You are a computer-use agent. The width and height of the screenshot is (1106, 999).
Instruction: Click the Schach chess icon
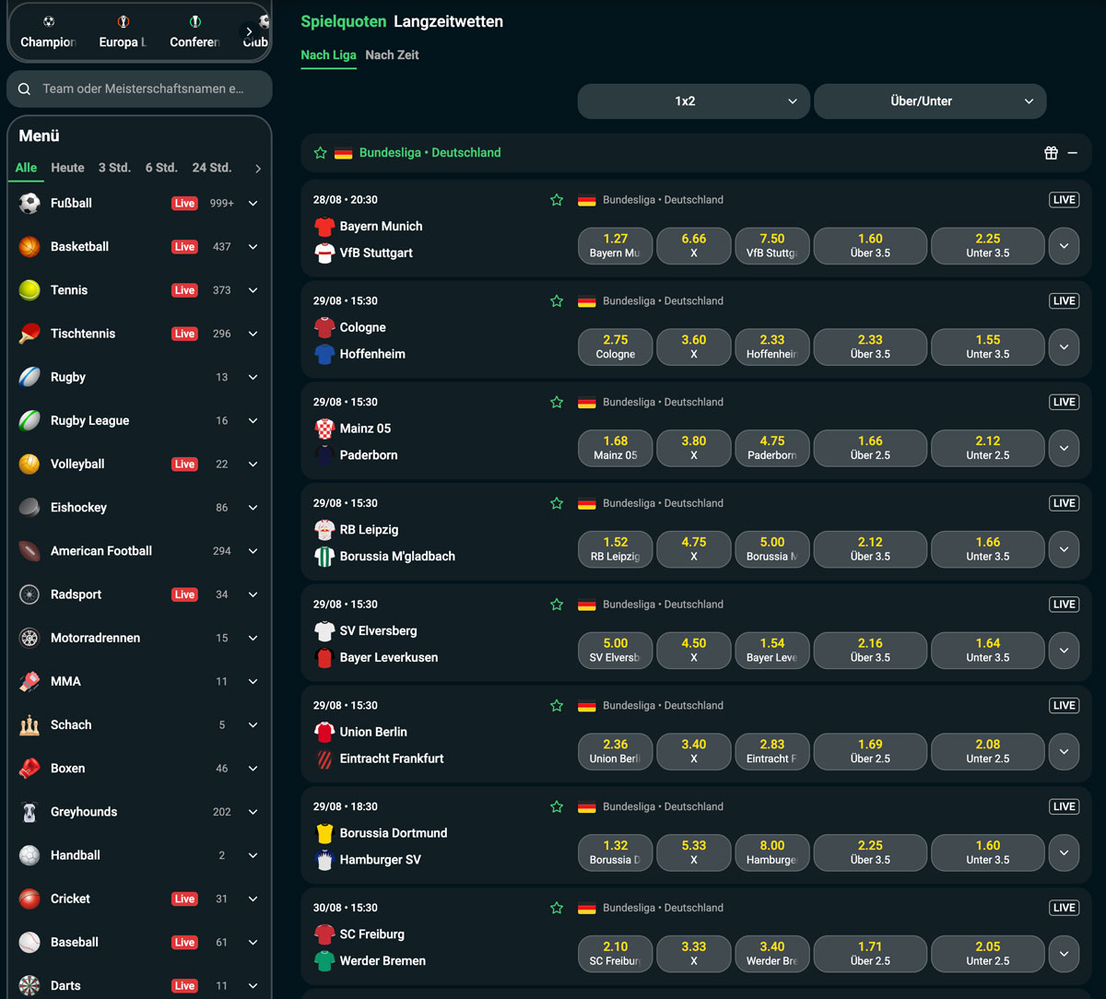(x=29, y=724)
